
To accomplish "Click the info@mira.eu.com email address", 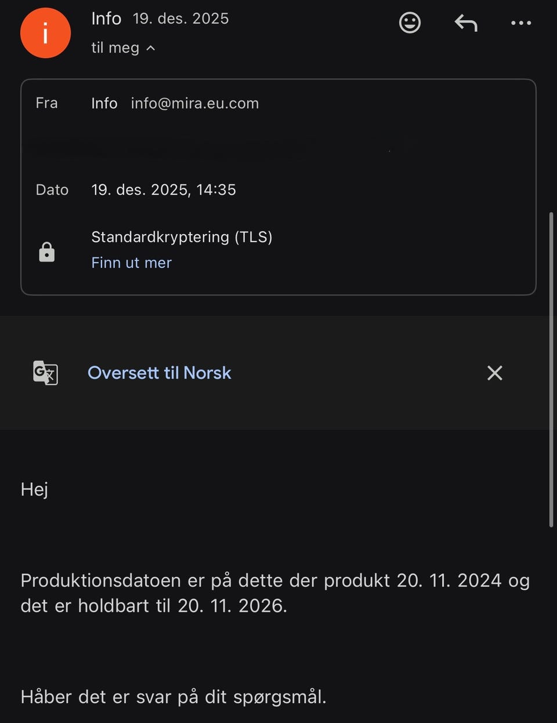I will coord(194,103).
